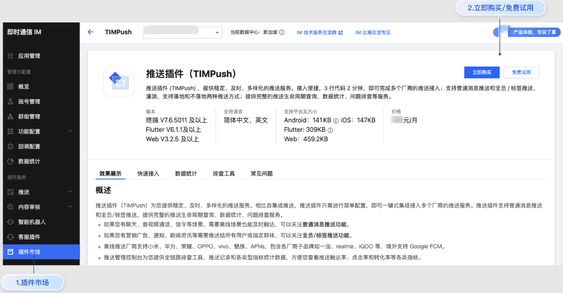Click the 概述 section heading
The height and width of the screenshot is (293, 563).
103,190
